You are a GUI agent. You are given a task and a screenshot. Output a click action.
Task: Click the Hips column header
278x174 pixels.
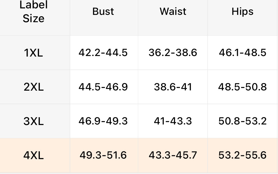click(x=243, y=12)
